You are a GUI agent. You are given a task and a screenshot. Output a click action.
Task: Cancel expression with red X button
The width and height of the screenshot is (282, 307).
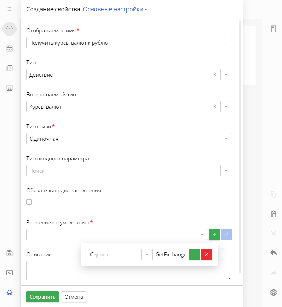[207, 254]
